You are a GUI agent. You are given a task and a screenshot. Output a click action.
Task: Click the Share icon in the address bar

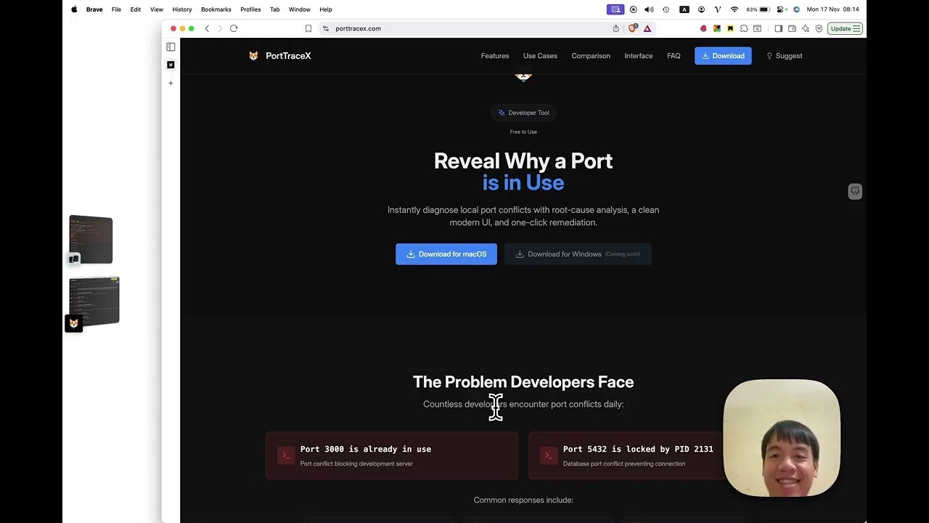point(616,28)
